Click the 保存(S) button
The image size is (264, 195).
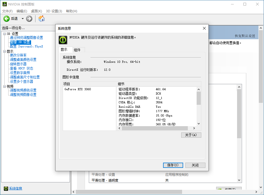[173, 165]
